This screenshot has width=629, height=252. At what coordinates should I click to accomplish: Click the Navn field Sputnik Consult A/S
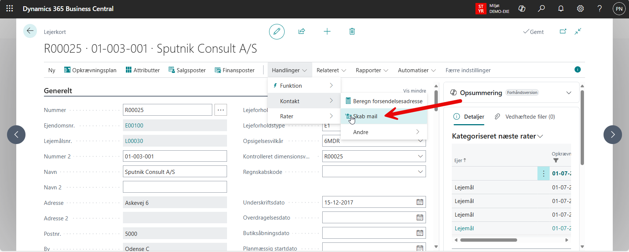point(175,172)
